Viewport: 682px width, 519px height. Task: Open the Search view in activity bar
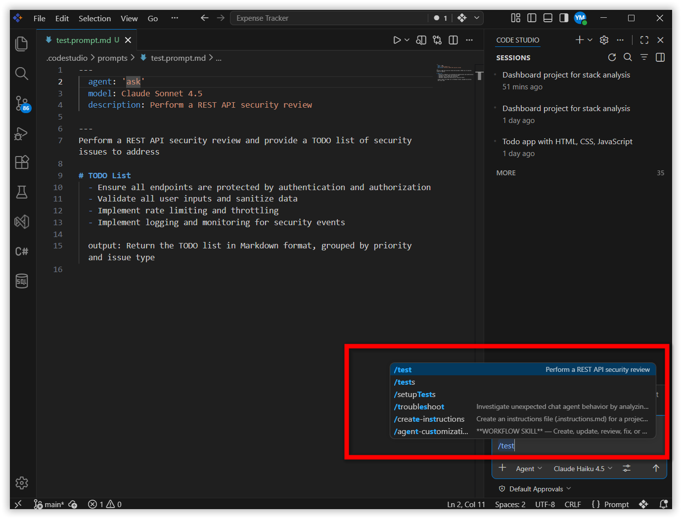click(x=21, y=74)
